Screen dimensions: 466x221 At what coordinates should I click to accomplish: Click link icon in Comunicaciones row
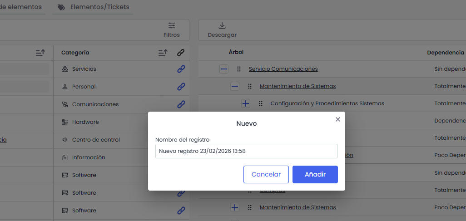[x=181, y=104]
